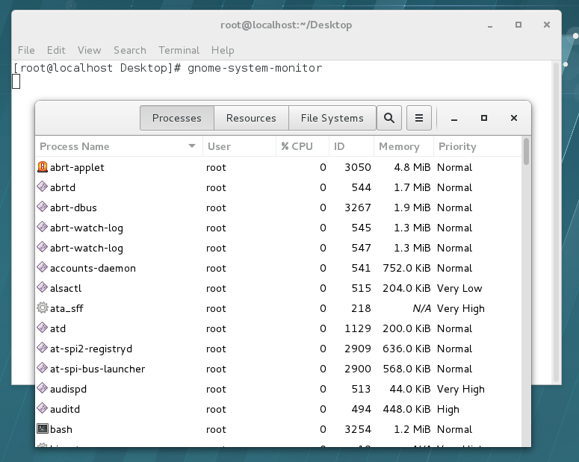579x462 pixels.
Task: Click the System Monitor vertical scrollbar
Action: 526,152
